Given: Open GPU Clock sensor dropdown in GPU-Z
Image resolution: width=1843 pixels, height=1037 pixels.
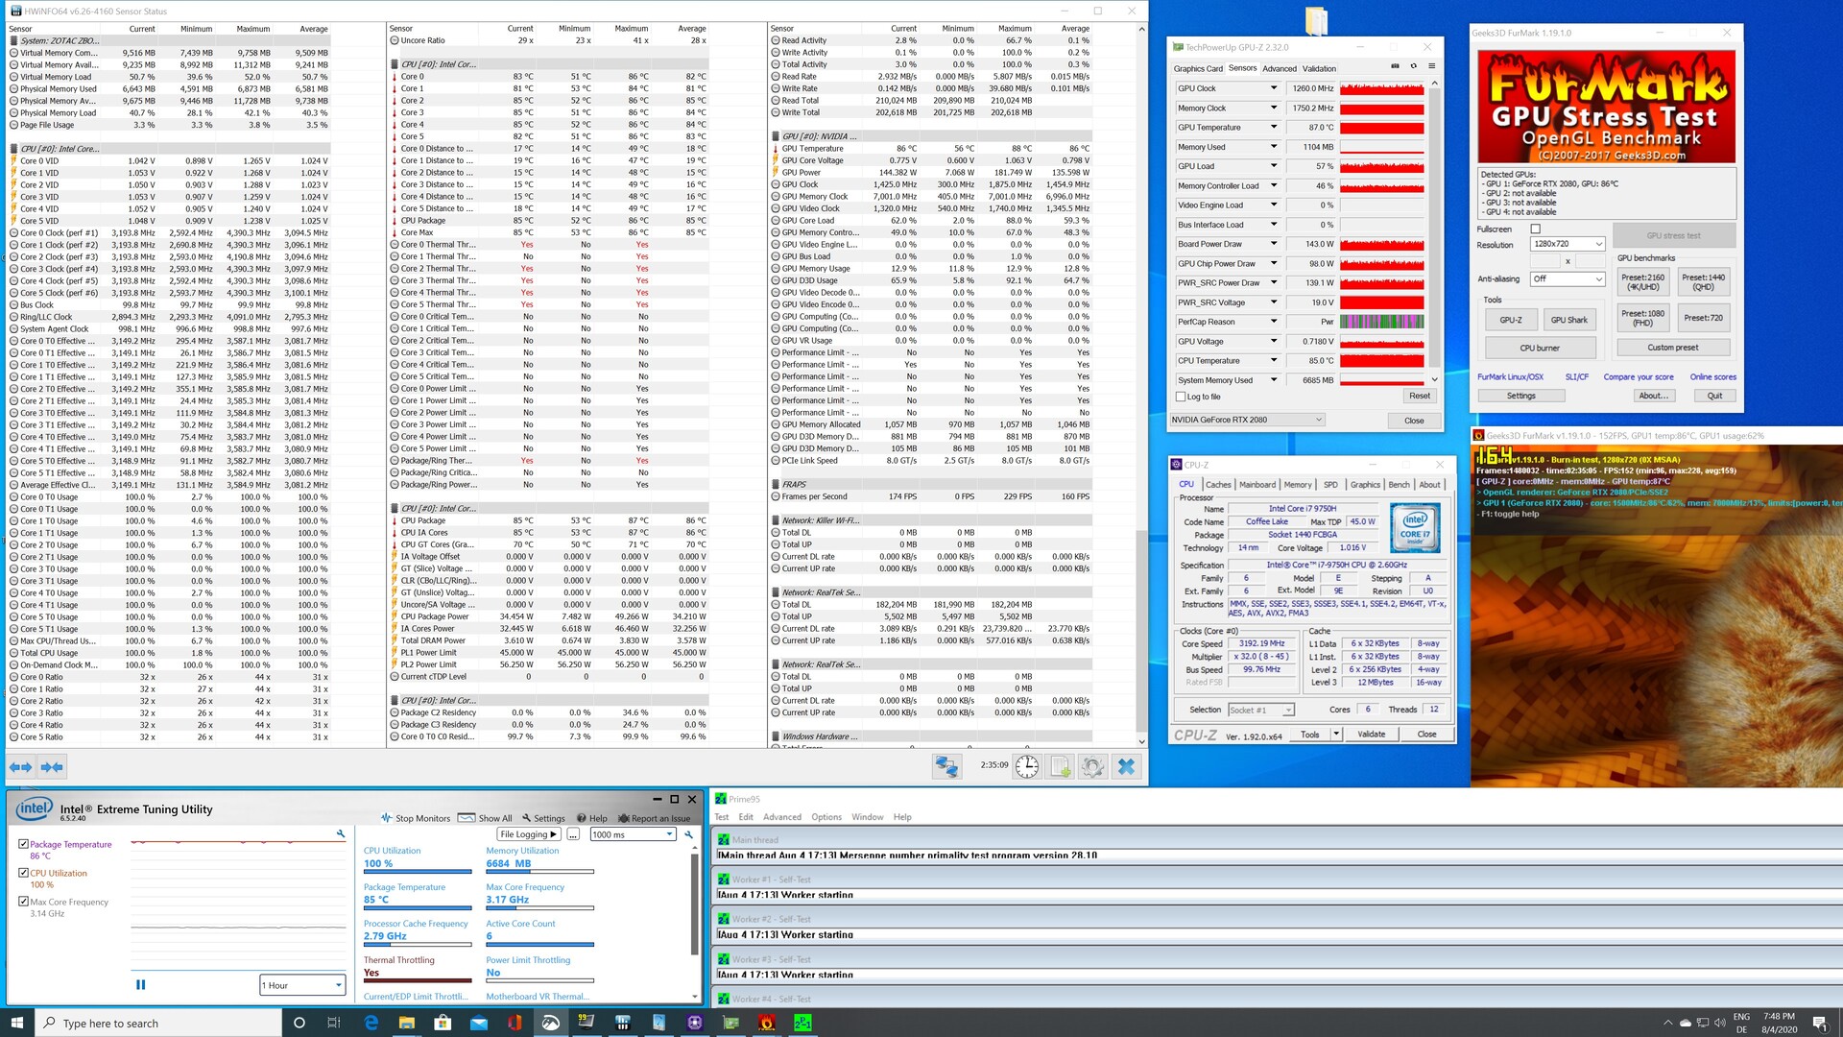Looking at the screenshot, I should click(1274, 88).
